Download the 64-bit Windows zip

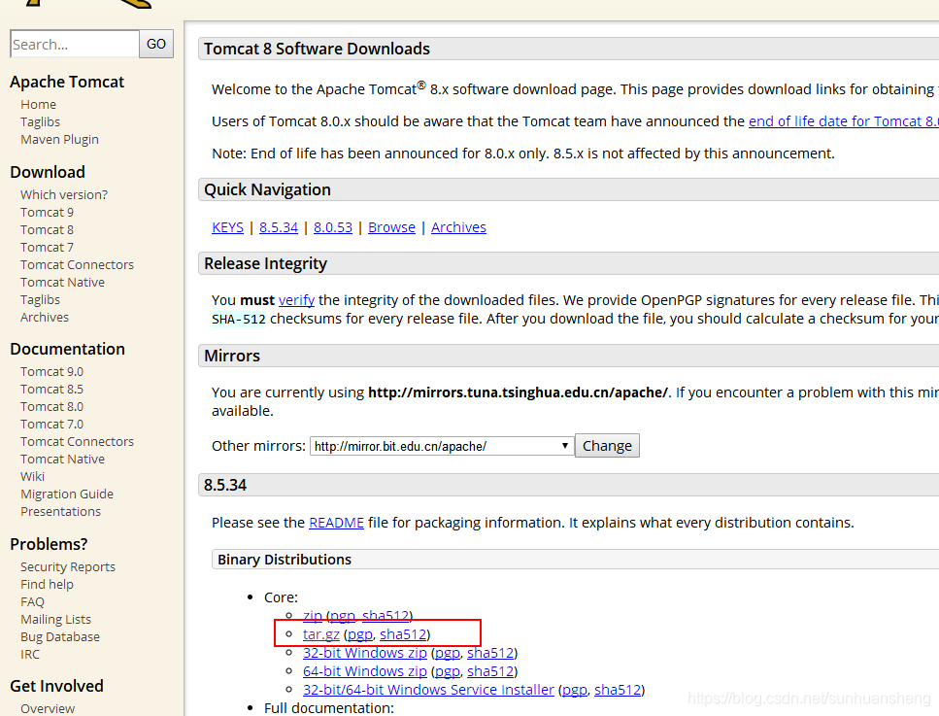pos(364,670)
